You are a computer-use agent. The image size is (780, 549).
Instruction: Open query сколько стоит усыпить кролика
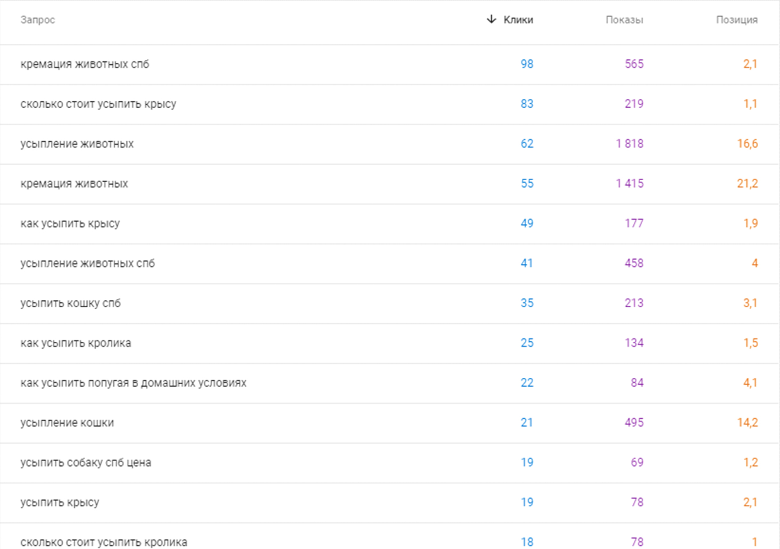point(389,536)
